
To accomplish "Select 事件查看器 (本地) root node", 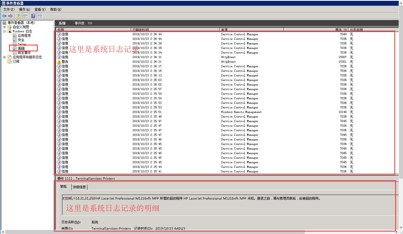I will tap(21, 22).
